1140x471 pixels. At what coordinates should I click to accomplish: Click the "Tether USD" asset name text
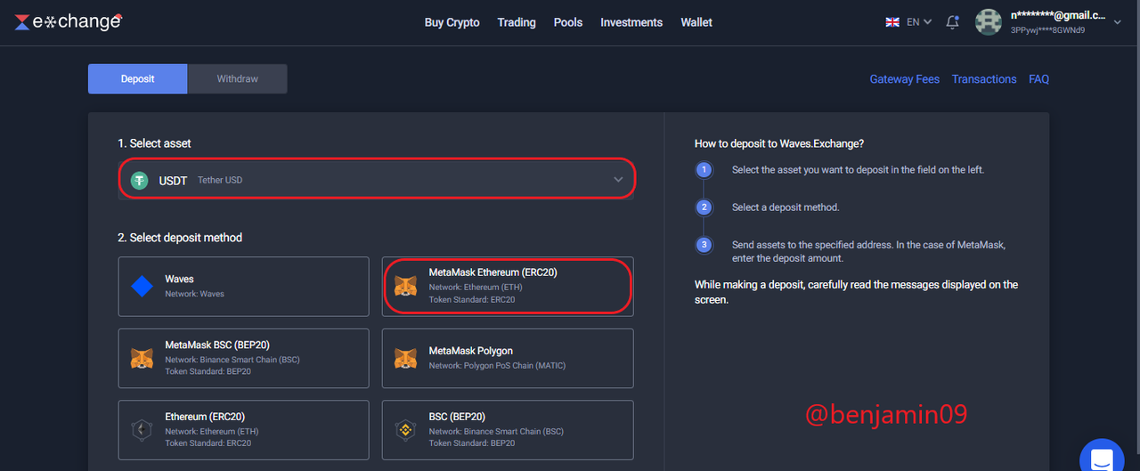click(x=220, y=180)
